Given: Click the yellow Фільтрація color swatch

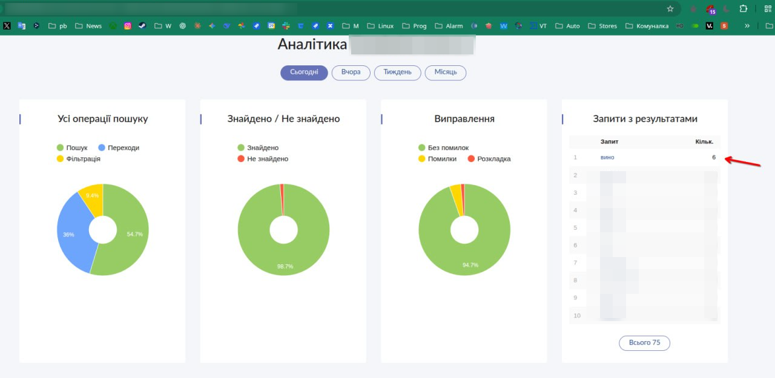Looking at the screenshot, I should click(x=59, y=158).
